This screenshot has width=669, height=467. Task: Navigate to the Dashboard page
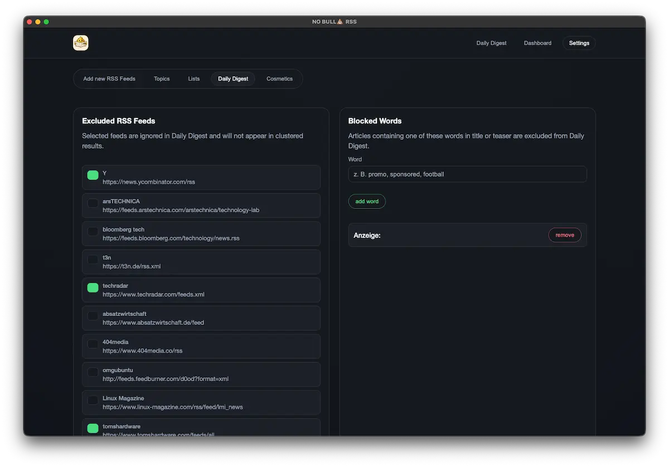[537, 43]
